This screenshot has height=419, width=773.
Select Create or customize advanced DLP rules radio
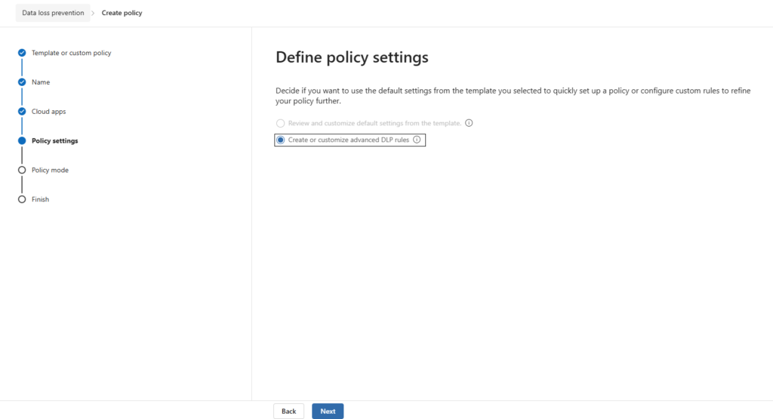[281, 140]
